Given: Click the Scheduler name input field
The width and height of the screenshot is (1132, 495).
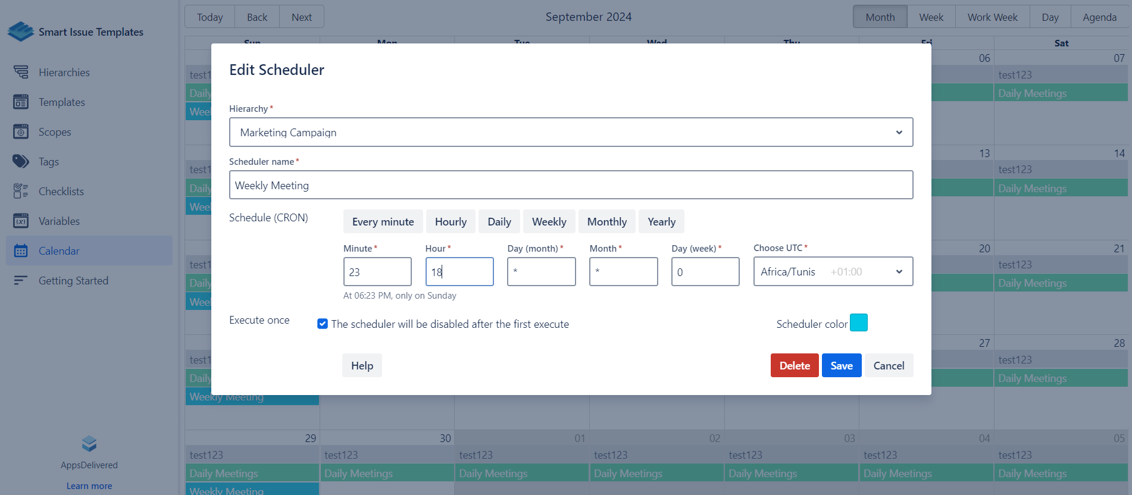Looking at the screenshot, I should click(x=570, y=186).
